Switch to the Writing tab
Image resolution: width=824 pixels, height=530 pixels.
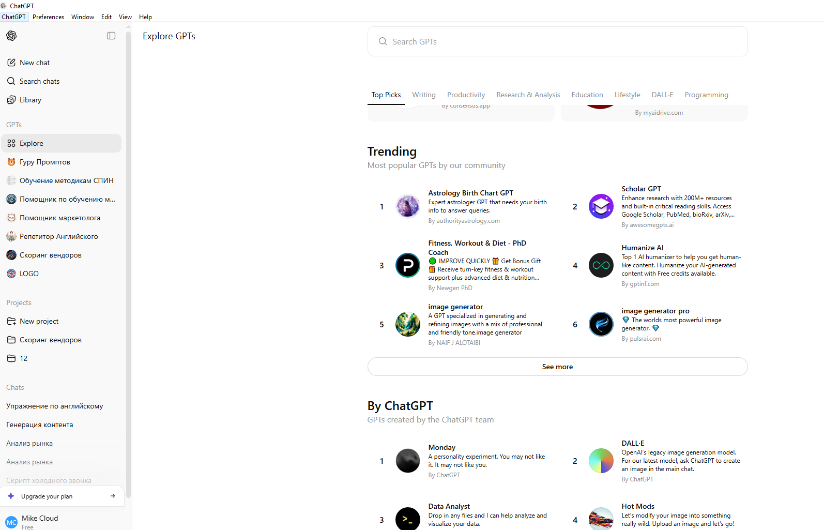[x=423, y=95]
